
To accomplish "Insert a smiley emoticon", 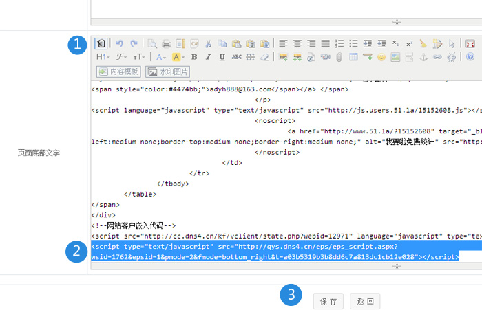I will [381, 57].
